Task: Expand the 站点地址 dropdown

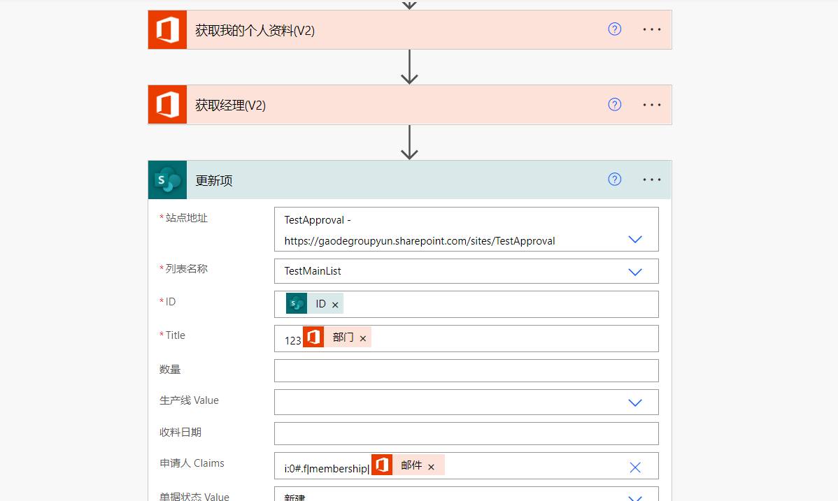Action: (634, 240)
